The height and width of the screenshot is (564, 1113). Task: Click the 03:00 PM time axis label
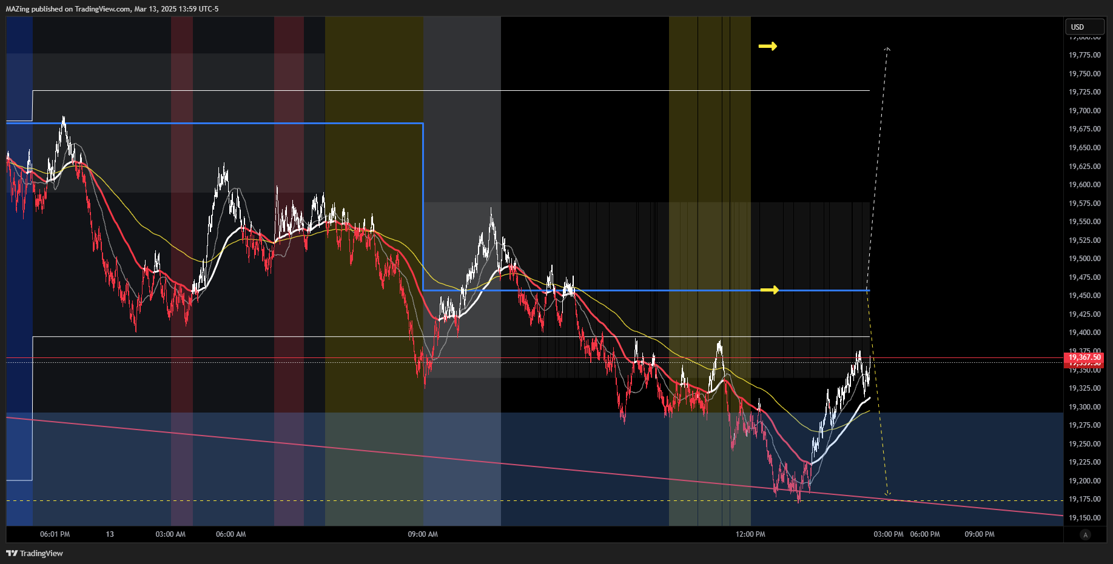[889, 534]
